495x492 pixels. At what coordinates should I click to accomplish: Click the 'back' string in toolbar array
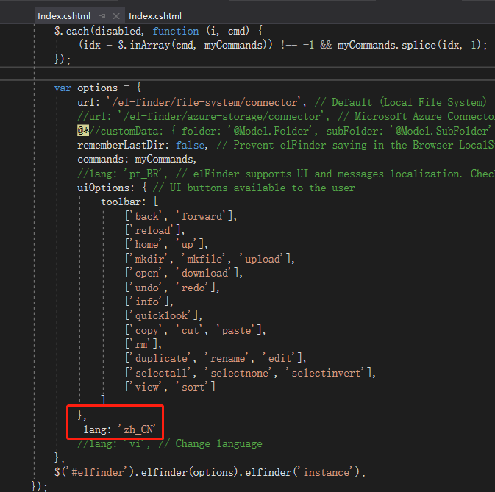[147, 216]
